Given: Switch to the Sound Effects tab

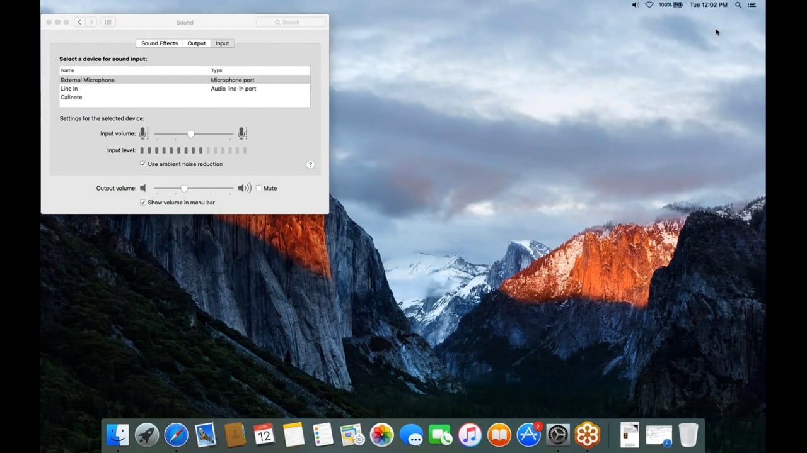Looking at the screenshot, I should point(160,43).
